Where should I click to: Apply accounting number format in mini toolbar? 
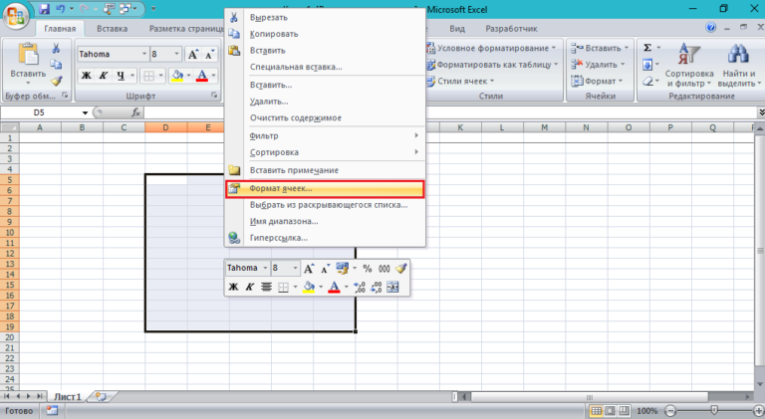(x=342, y=269)
